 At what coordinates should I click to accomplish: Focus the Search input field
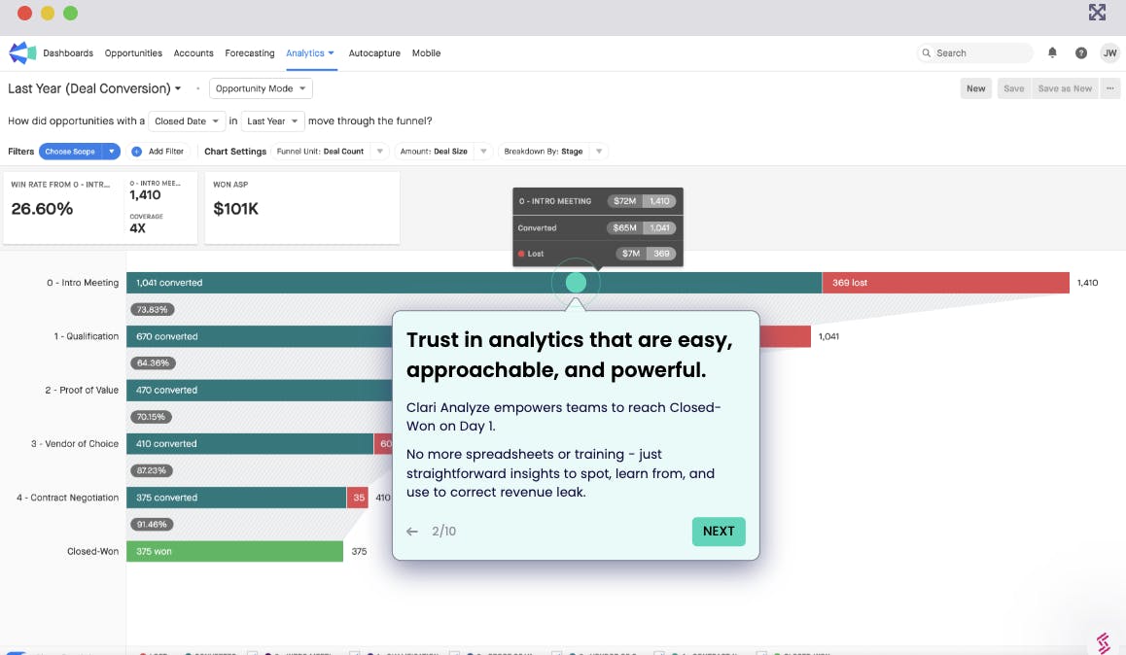click(x=974, y=53)
